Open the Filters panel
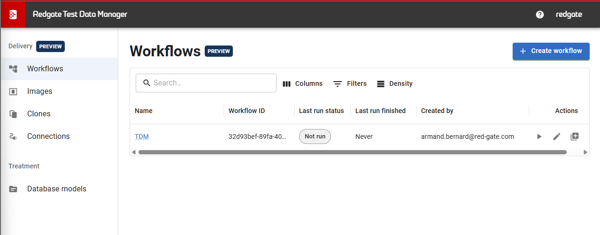This screenshot has height=235, width=600. coord(350,83)
